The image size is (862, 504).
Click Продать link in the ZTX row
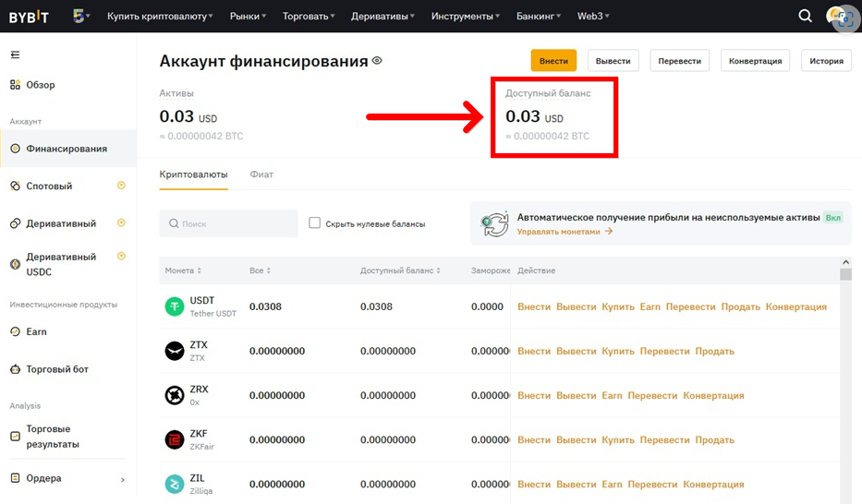715,352
